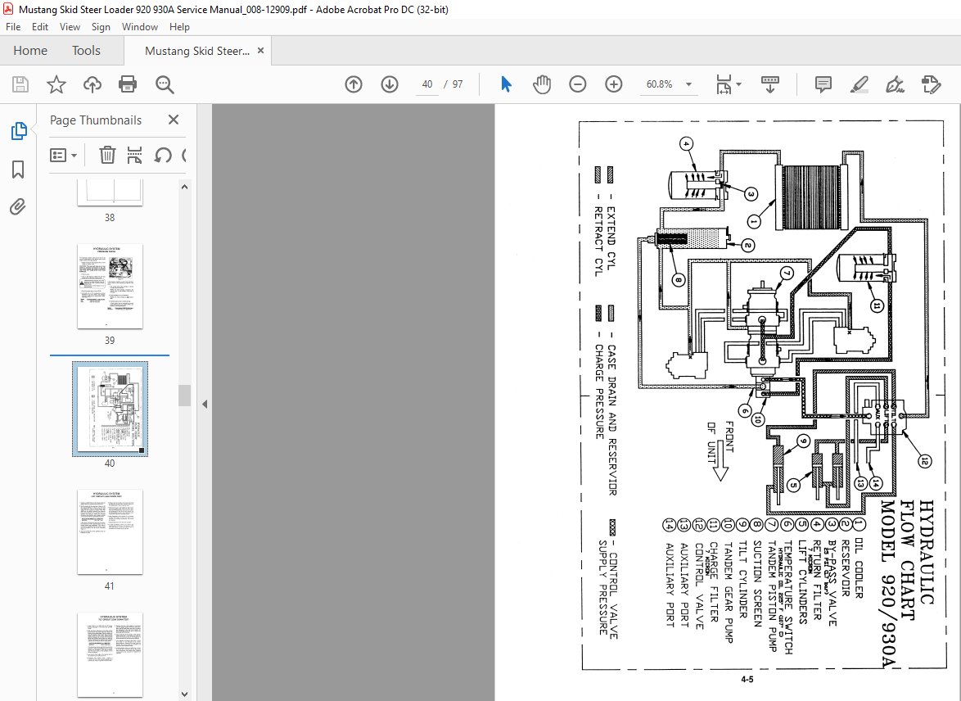Delete selected page with trash icon
The width and height of the screenshot is (961, 701).
point(107,155)
